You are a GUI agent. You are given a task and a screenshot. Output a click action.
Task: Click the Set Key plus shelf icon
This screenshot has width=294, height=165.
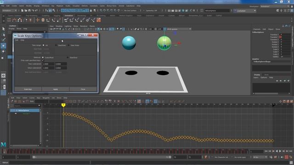pyautogui.click(x=38, y=20)
